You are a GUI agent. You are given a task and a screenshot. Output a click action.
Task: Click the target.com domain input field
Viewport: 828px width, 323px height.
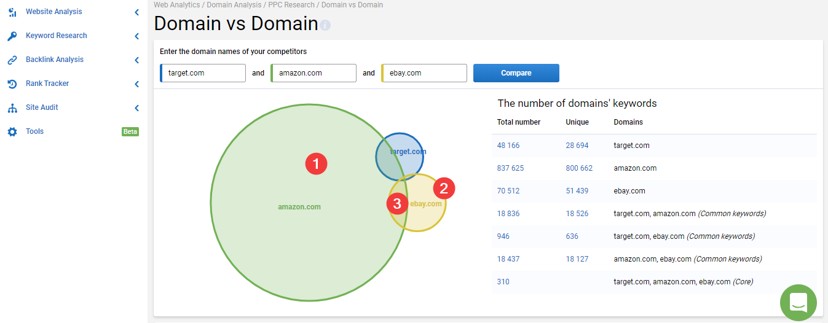(203, 73)
